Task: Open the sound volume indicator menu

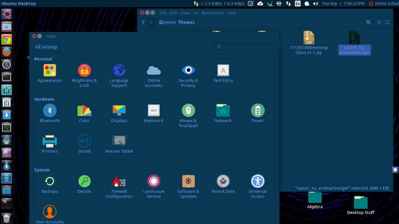Action: tap(316, 4)
